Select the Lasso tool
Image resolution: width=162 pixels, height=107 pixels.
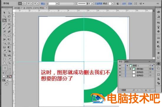click(x=9, y=16)
